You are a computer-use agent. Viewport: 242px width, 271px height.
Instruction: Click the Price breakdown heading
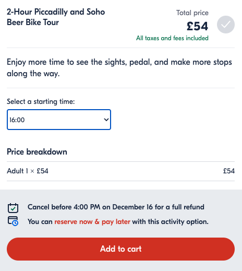[37, 151]
